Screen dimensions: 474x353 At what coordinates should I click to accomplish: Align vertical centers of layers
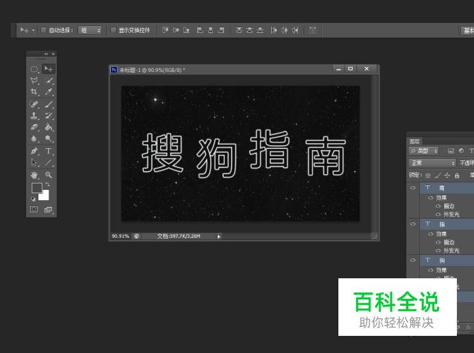(175, 30)
